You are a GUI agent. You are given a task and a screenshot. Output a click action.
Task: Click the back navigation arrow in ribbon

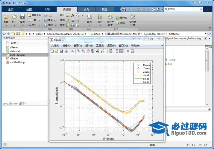(x=46, y=15)
